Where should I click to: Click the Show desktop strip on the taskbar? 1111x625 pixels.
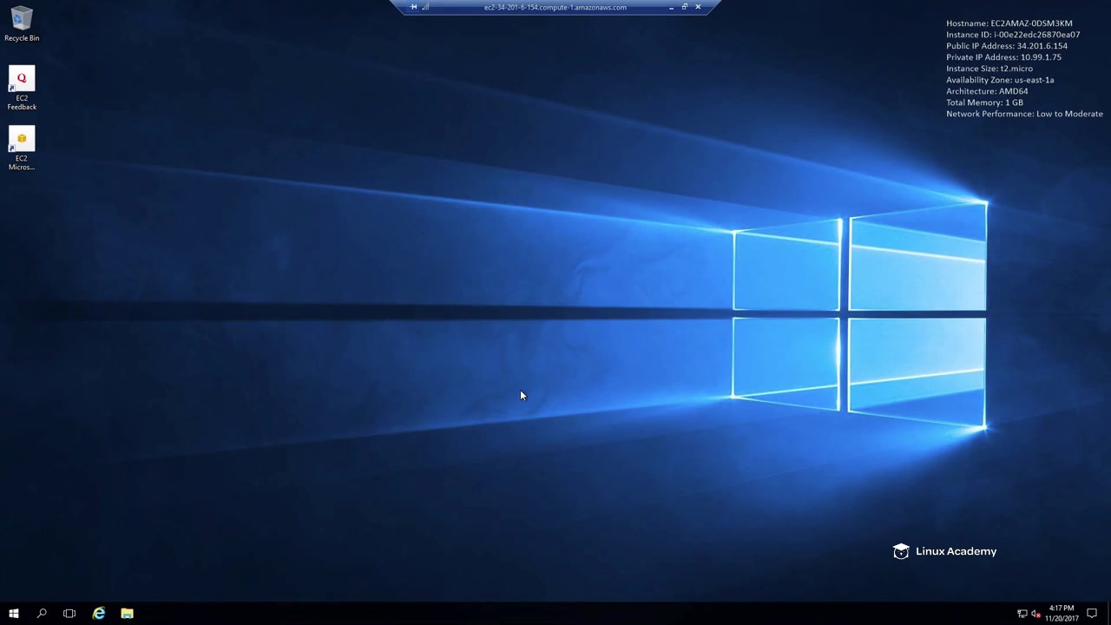click(1108, 614)
